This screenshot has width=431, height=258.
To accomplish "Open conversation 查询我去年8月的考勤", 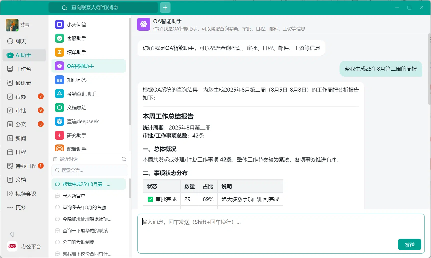I will pos(88,207).
